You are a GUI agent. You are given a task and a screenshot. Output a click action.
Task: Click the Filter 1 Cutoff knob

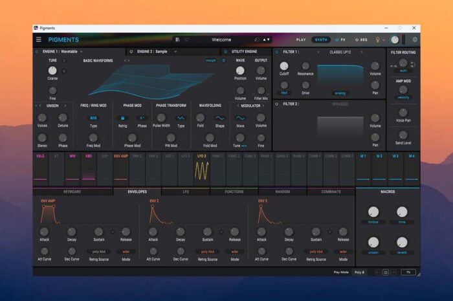pos(284,66)
